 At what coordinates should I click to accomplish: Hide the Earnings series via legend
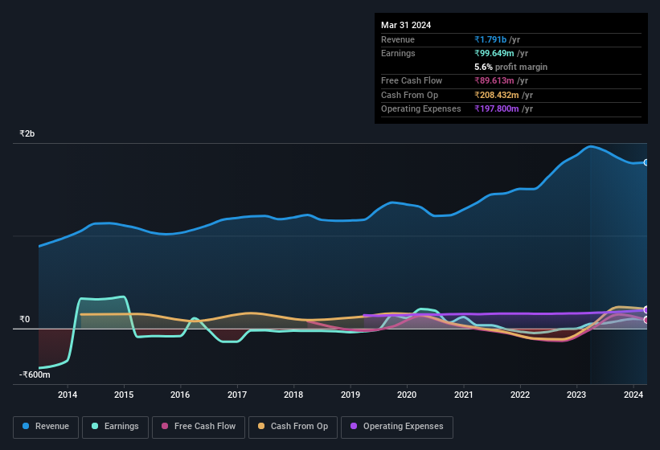tap(115, 427)
